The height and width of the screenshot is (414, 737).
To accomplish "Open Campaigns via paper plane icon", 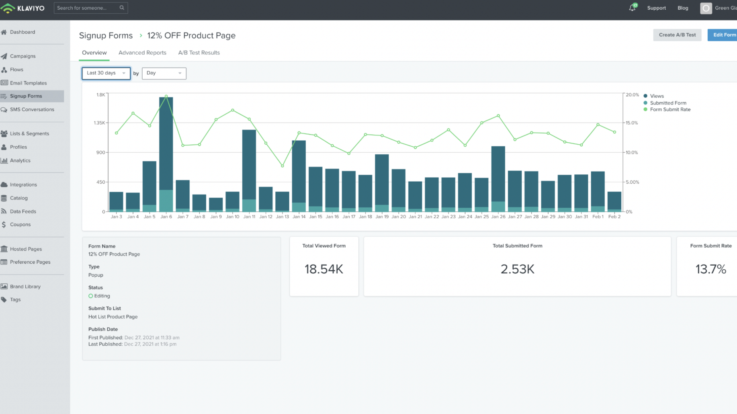I will click(4, 56).
